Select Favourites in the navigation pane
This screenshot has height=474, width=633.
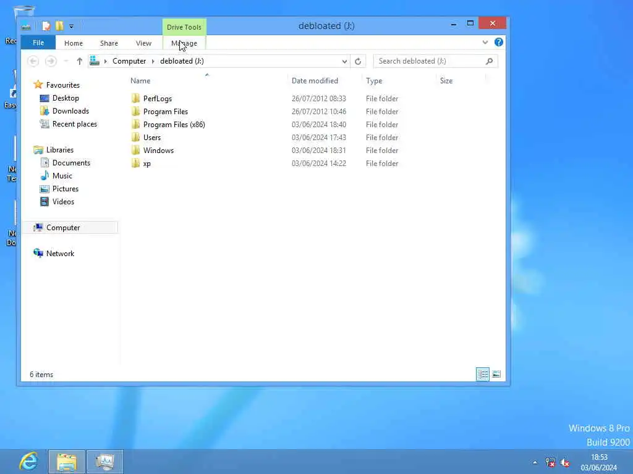pyautogui.click(x=63, y=85)
